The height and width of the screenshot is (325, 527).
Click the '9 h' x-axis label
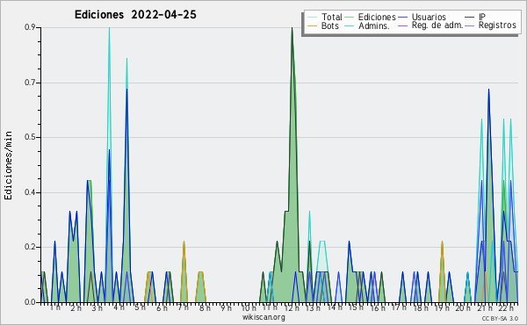(226, 307)
